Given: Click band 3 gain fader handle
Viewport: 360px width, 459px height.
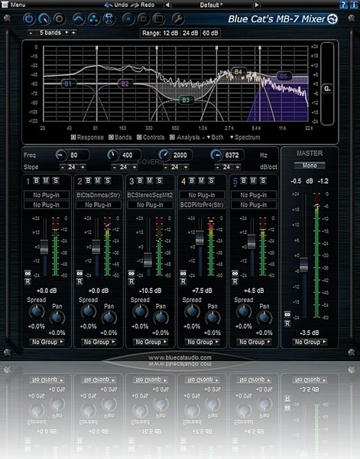Looking at the screenshot, I should tap(148, 259).
